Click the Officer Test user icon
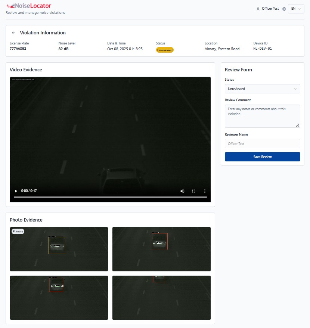310x328 pixels. (258, 9)
